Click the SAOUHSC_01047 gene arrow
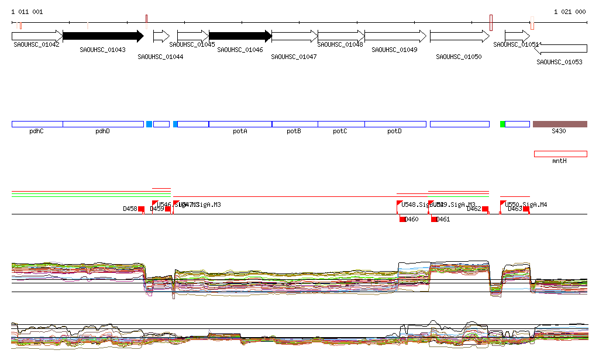The width and height of the screenshot is (599, 357). (294, 36)
